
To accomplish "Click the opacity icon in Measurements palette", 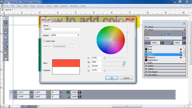I will [x=68, y=97].
